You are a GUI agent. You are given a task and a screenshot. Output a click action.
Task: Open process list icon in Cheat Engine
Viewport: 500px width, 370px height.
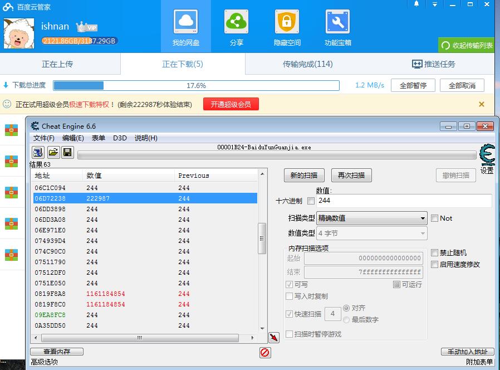(x=38, y=152)
